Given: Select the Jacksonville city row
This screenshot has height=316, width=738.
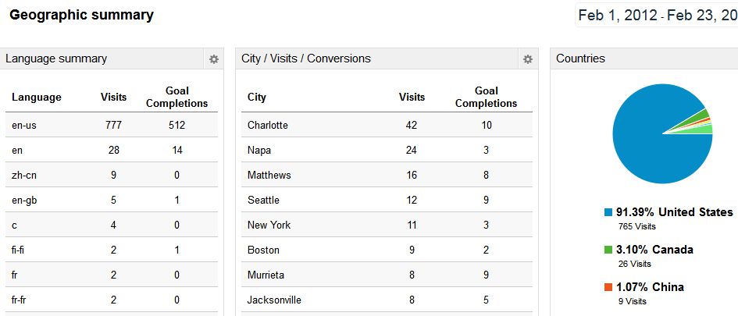Looking at the screenshot, I should pyautogui.click(x=387, y=300).
